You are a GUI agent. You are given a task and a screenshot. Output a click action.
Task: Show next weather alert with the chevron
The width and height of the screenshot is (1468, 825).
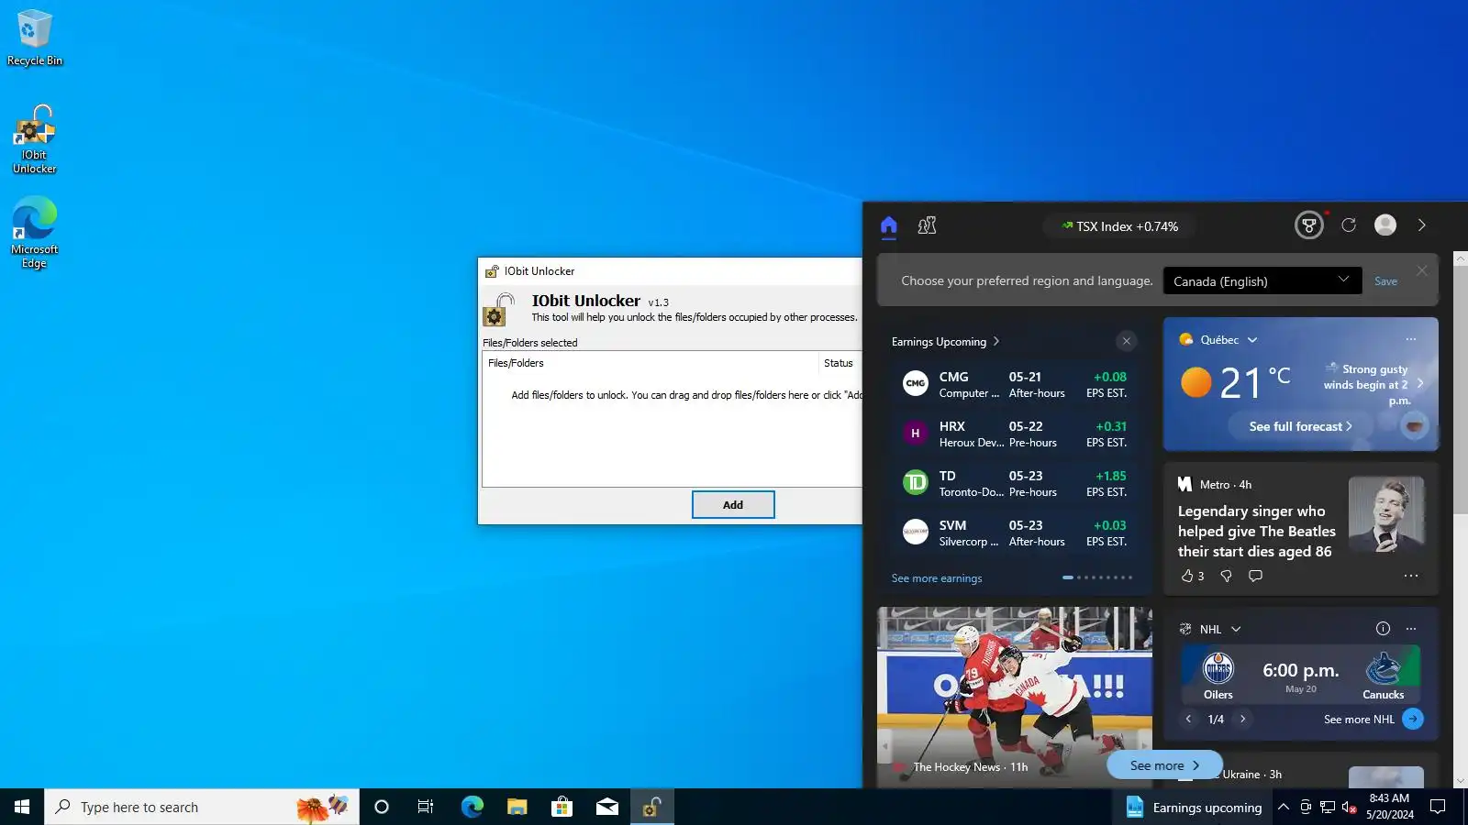1420,384
